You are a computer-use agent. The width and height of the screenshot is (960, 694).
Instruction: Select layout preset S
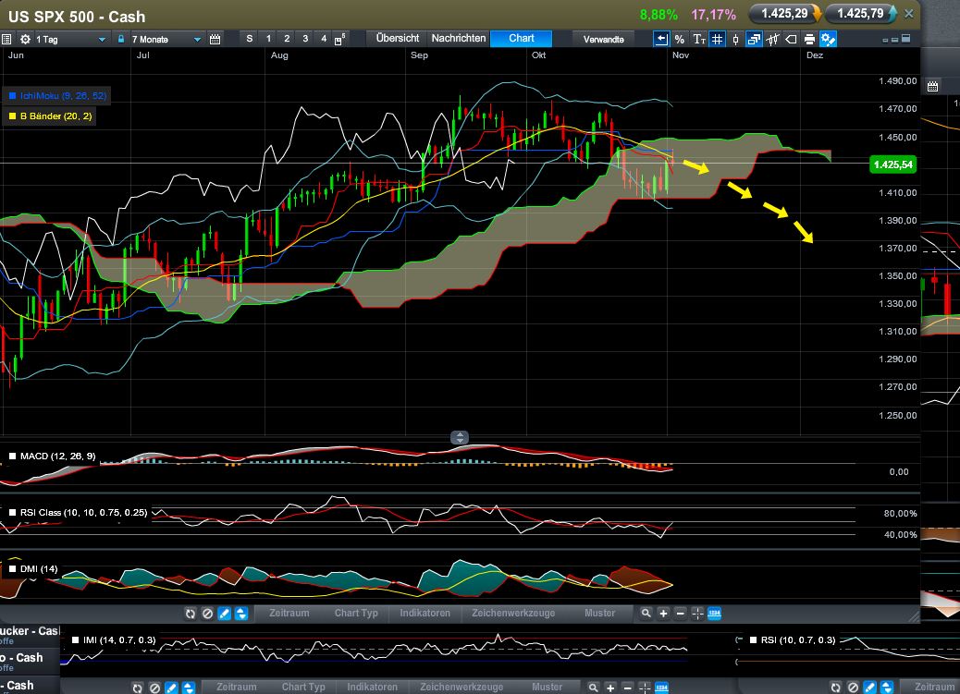[249, 39]
